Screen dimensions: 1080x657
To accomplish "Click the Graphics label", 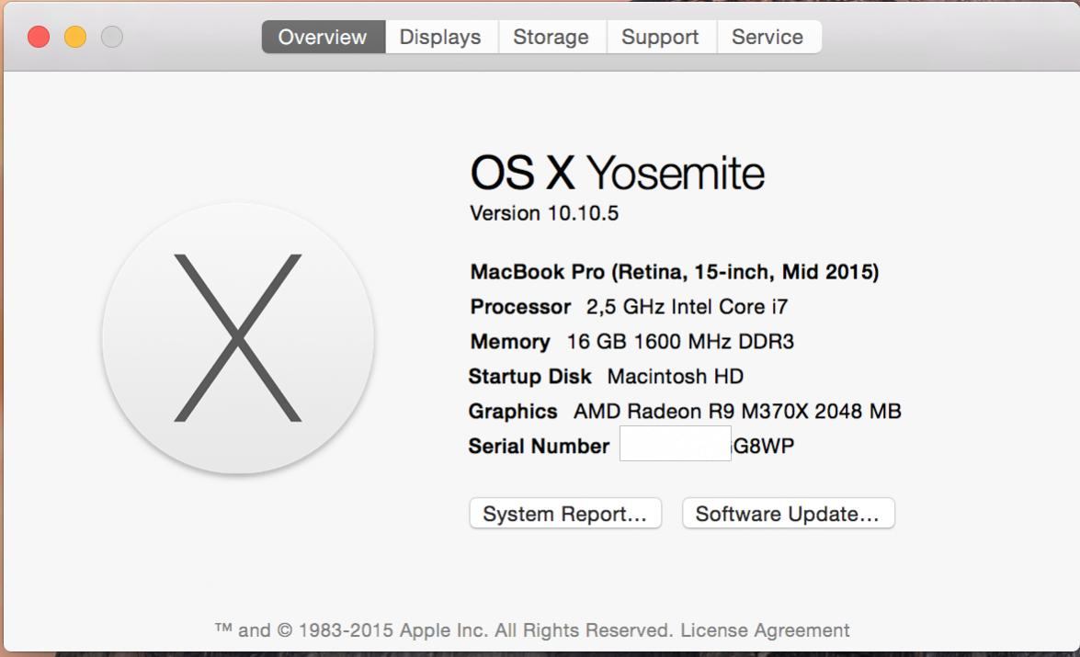I will click(513, 411).
